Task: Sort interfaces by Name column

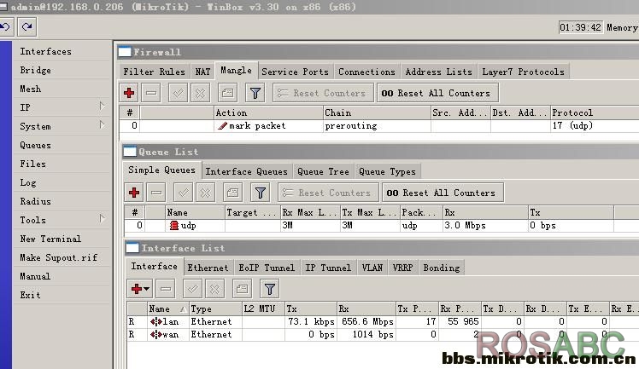Action: pos(168,308)
